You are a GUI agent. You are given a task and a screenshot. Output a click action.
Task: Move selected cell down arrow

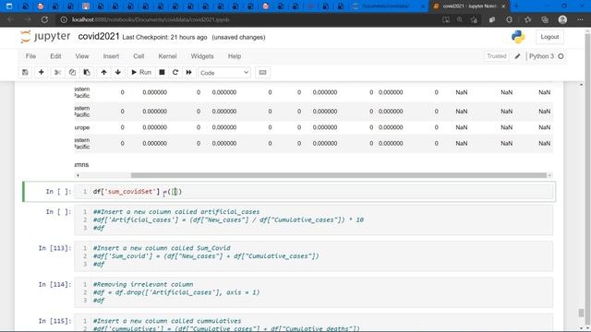pos(118,72)
